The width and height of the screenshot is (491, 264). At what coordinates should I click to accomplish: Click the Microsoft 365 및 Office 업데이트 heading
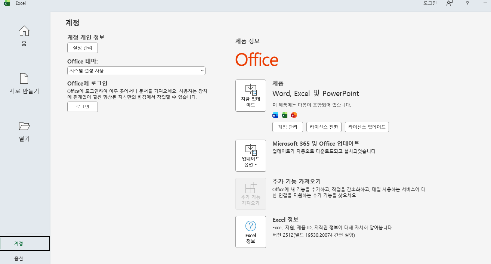pyautogui.click(x=316, y=143)
